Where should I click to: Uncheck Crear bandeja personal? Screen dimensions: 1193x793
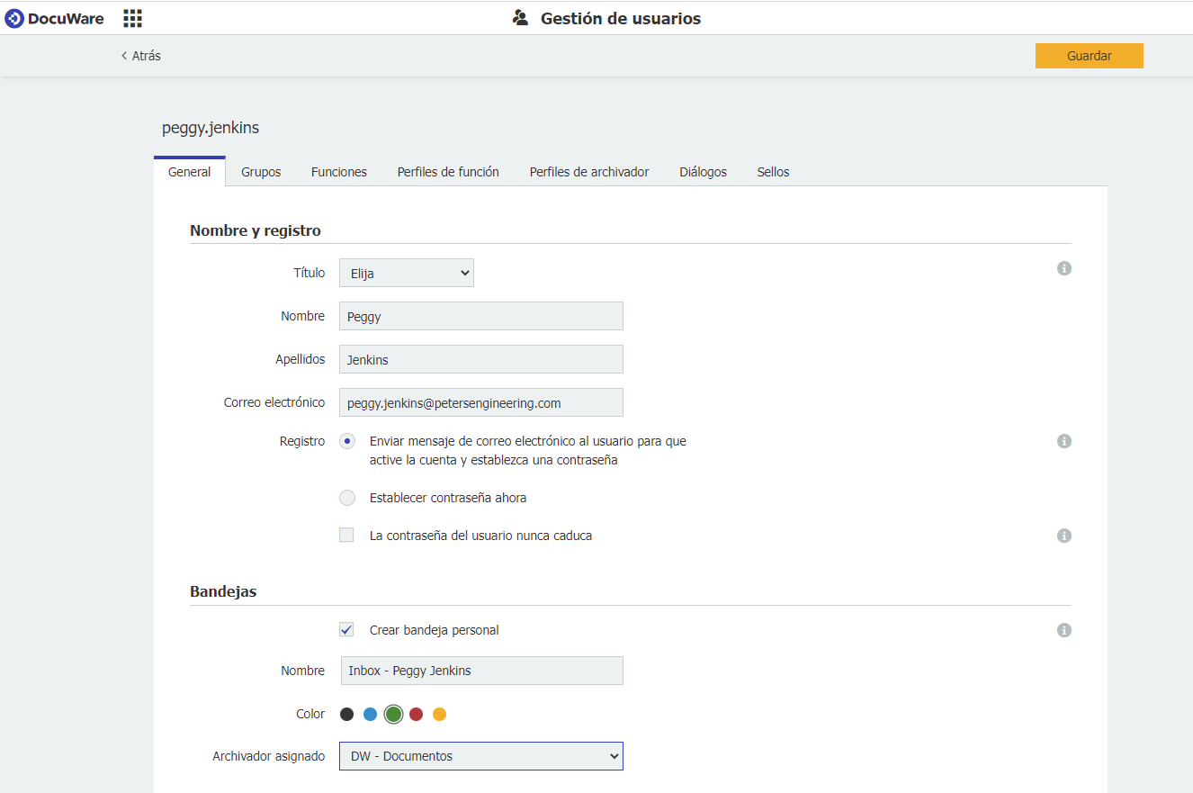[346, 629]
